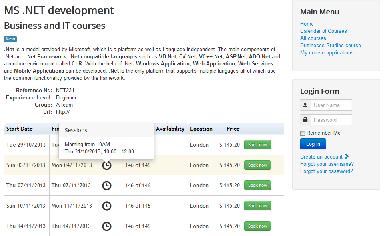This screenshot has height=236, width=385.
Task: Click sessions clock icon for 14/11/2013 course
Action: point(106,226)
